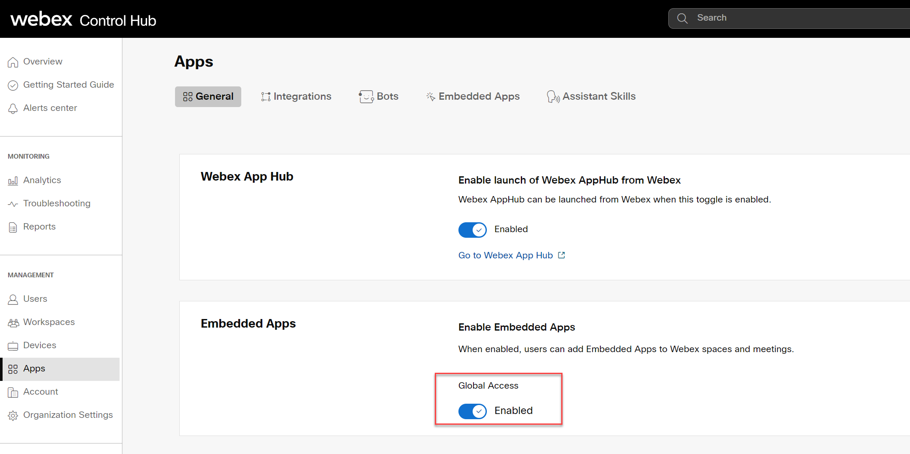Click the Account building icon
The width and height of the screenshot is (910, 454).
coord(13,393)
